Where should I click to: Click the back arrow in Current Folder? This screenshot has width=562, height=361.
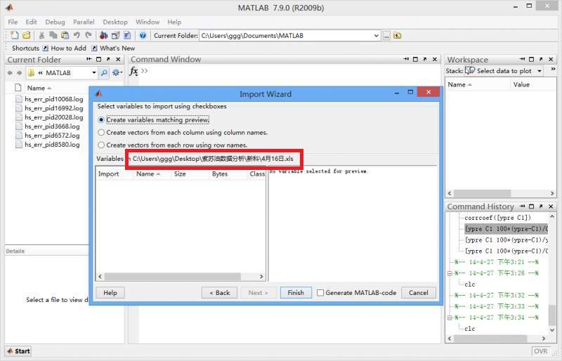[10, 73]
